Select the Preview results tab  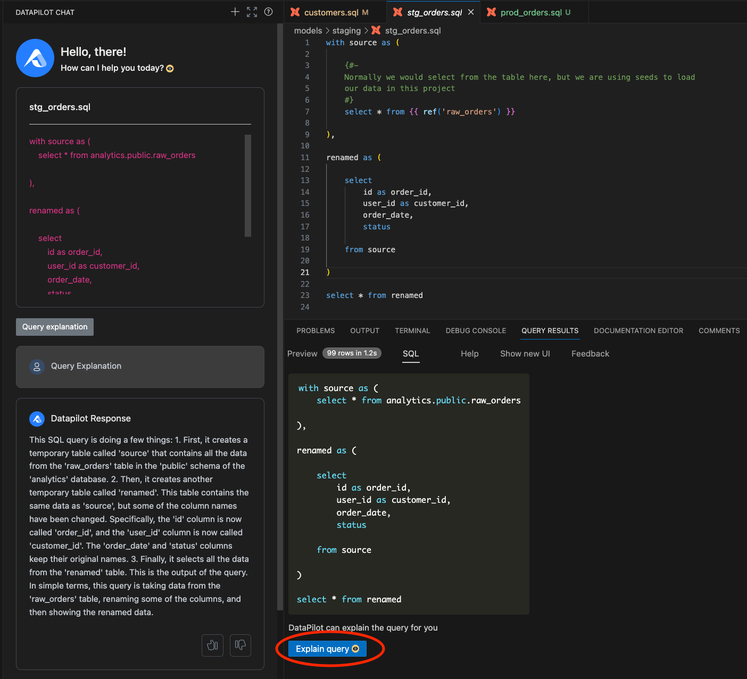[302, 353]
